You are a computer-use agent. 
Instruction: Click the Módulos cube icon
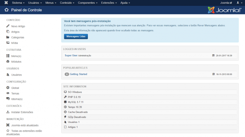click(8, 61)
